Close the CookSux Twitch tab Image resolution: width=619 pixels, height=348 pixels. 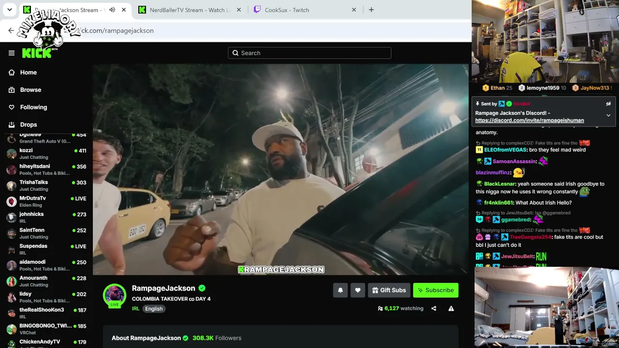tap(354, 10)
